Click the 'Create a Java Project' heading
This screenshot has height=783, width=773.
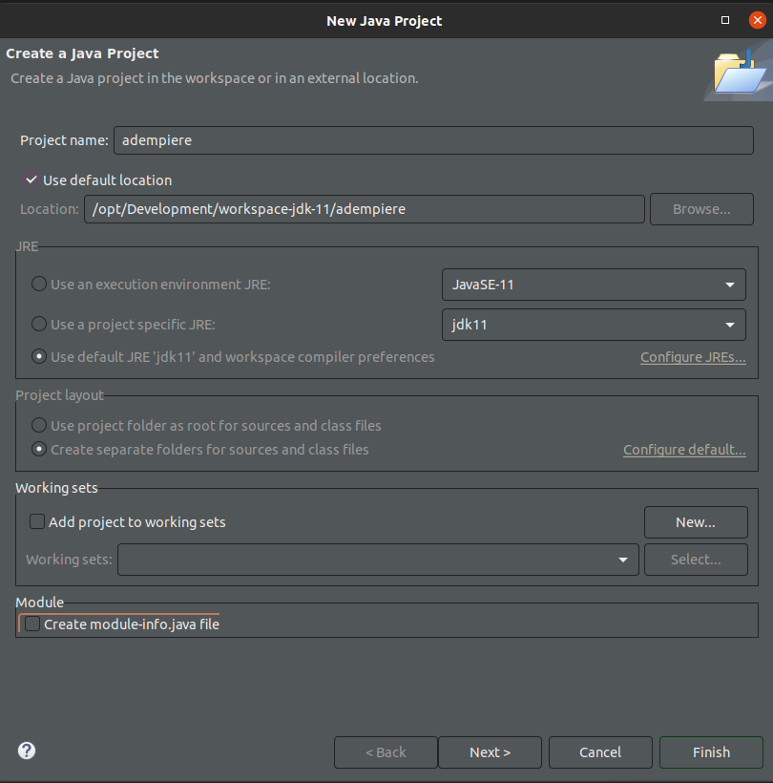coord(82,53)
